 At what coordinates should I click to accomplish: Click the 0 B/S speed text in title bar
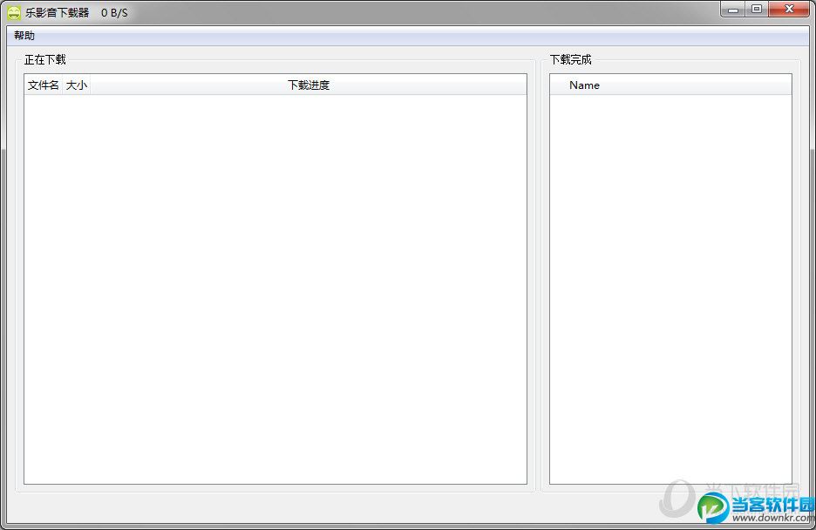[x=114, y=12]
